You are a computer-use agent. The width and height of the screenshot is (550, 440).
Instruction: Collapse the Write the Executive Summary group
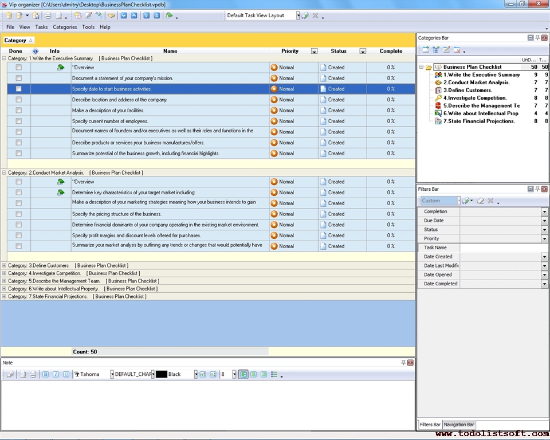click(5, 58)
